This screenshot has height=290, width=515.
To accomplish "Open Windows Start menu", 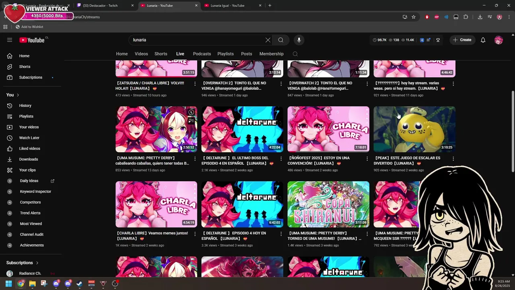I will tap(9, 284).
